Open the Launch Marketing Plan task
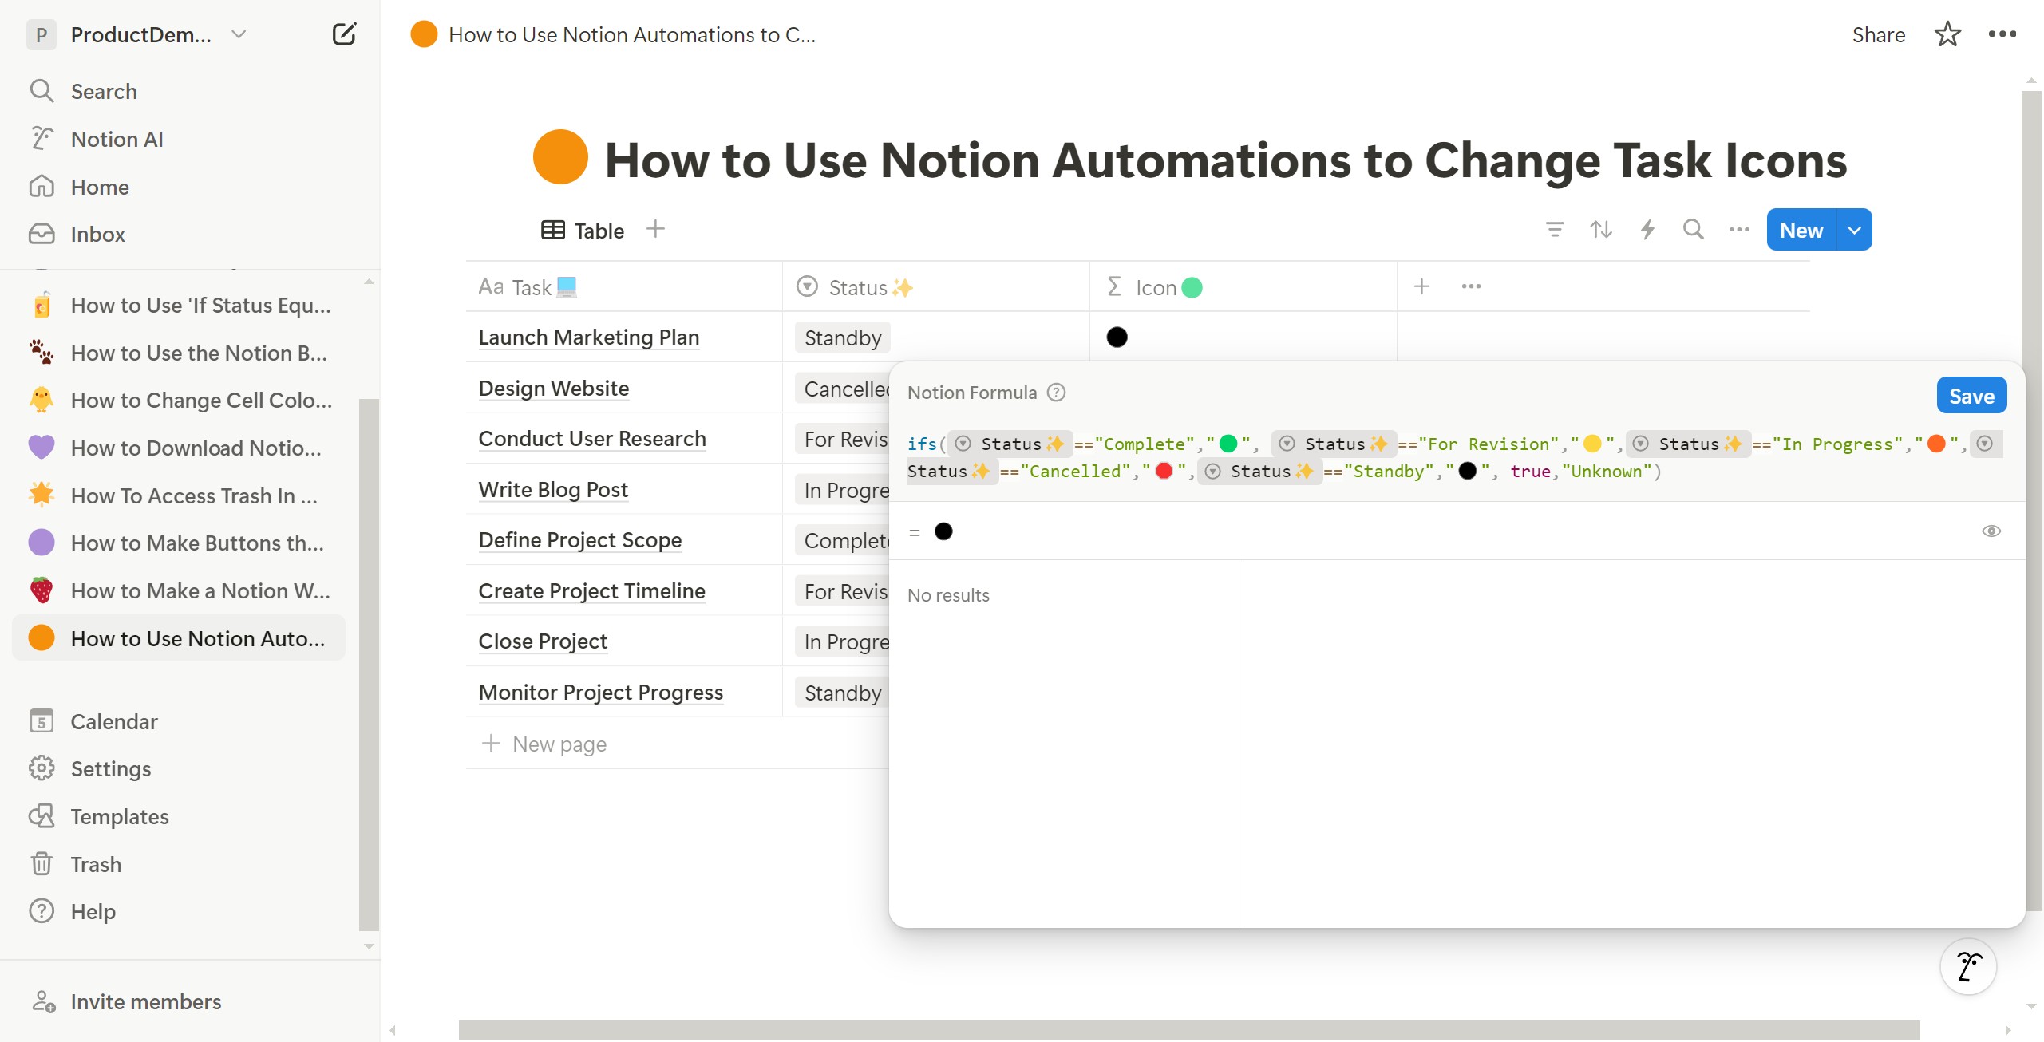This screenshot has height=1042, width=2044. (588, 337)
